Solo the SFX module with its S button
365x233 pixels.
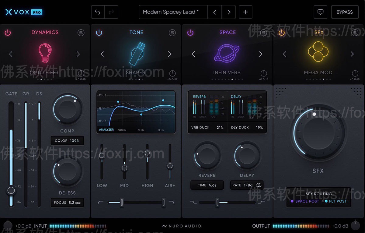[355, 33]
